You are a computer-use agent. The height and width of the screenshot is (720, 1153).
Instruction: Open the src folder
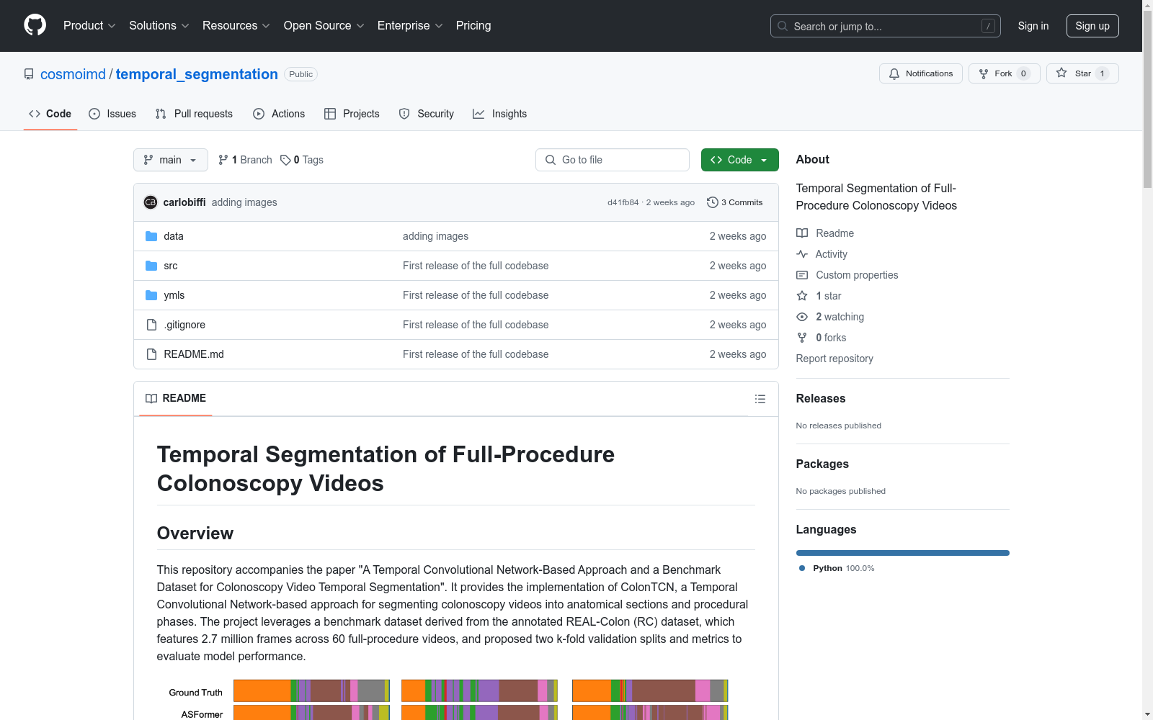[x=171, y=266]
